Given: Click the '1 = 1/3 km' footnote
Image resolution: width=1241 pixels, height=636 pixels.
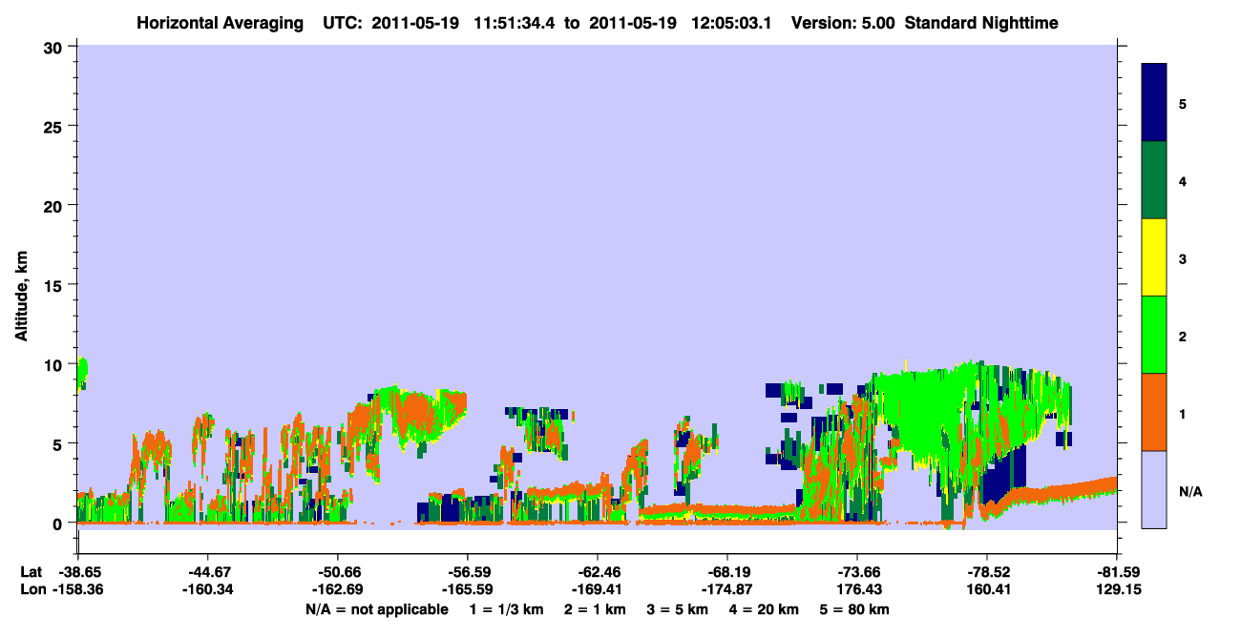Looking at the screenshot, I should click(508, 609).
